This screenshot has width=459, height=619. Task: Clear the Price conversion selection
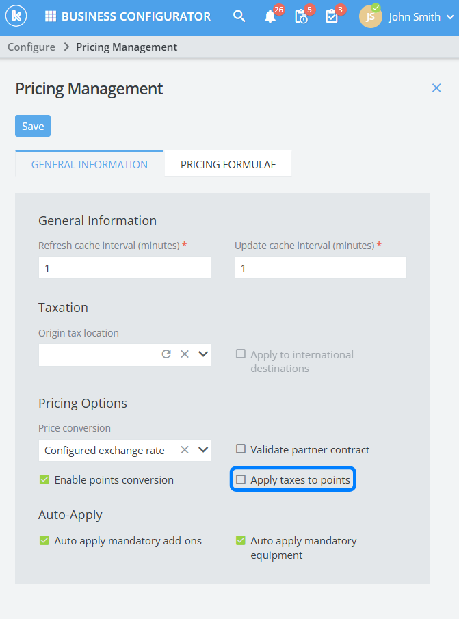click(x=184, y=450)
